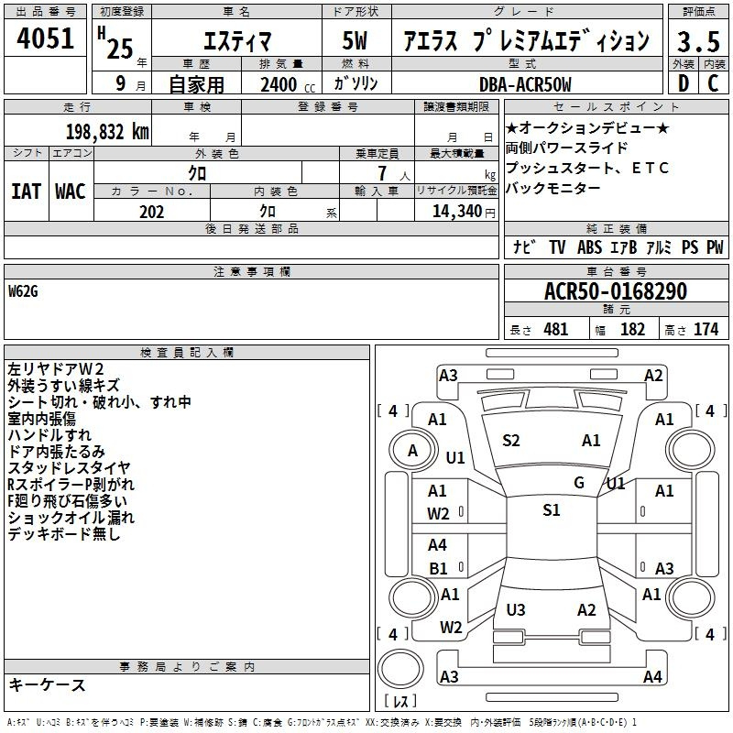Screen dimensions: 733x733
Task: Click the 3.5 evaluation score
Action: [697, 41]
